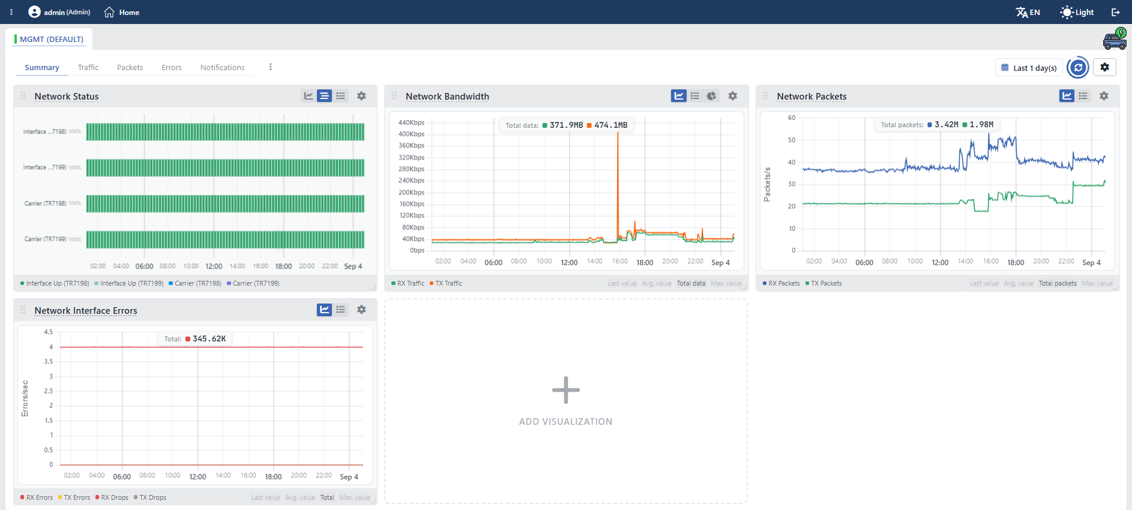Toggle TX Traffic series in bandwidth legend

[446, 283]
